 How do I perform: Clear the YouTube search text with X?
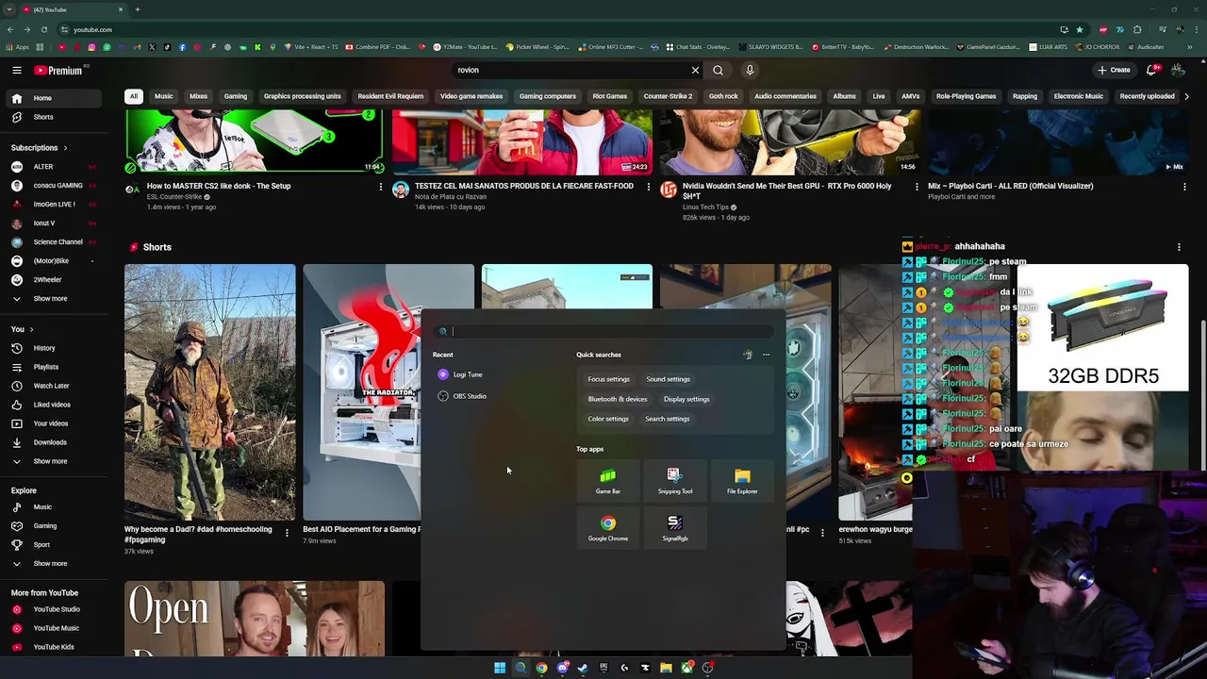(695, 70)
